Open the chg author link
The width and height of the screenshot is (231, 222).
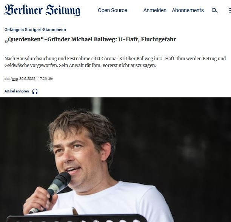[x=15, y=79]
